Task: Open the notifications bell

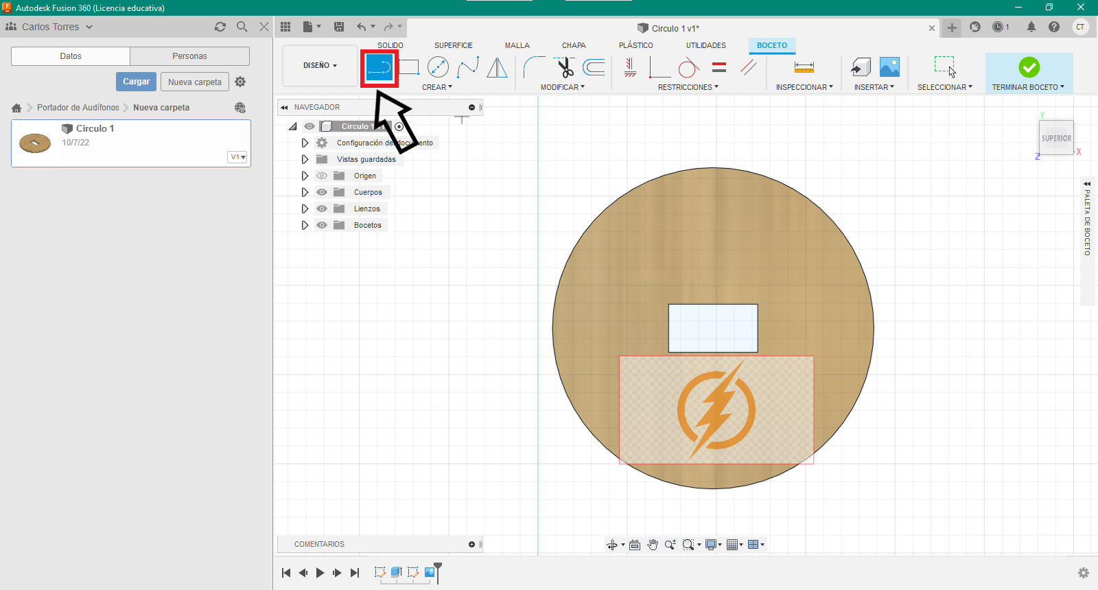Action: tap(1031, 27)
